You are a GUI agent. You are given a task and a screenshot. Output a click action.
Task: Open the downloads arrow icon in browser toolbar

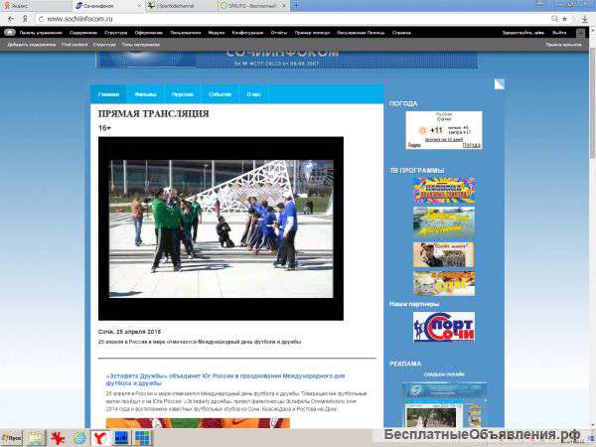(585, 19)
